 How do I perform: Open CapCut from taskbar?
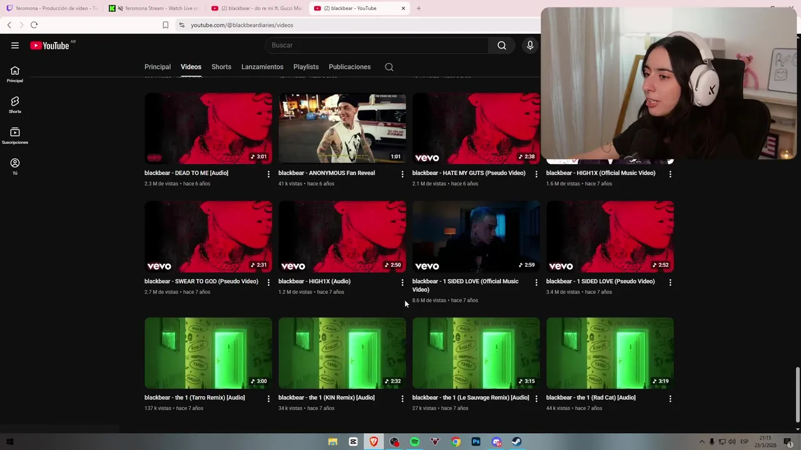tap(354, 442)
